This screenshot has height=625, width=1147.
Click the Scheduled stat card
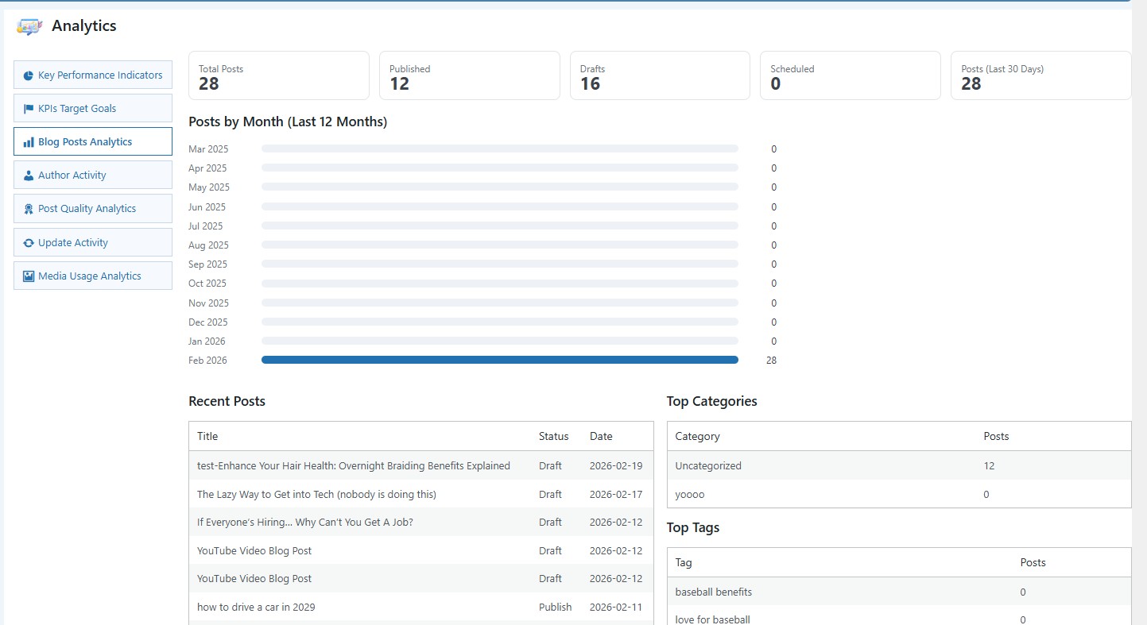click(x=850, y=75)
